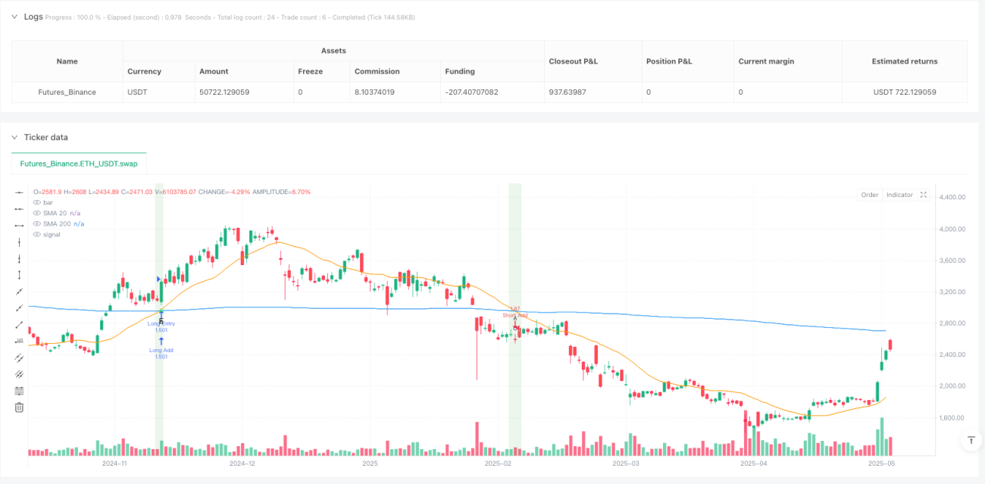Select the diagonal segment line tool
The image size is (985, 484).
[x=19, y=324]
